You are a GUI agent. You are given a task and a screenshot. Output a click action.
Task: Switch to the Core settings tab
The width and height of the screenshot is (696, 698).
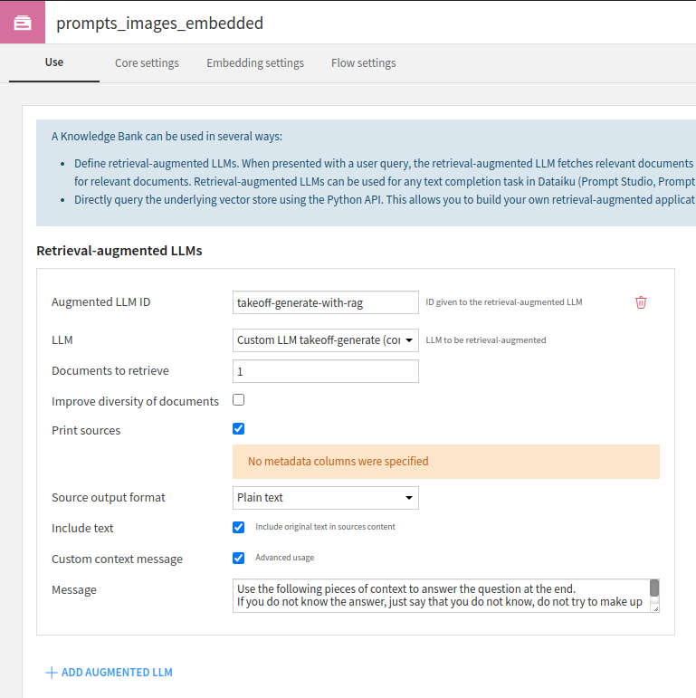[147, 63]
